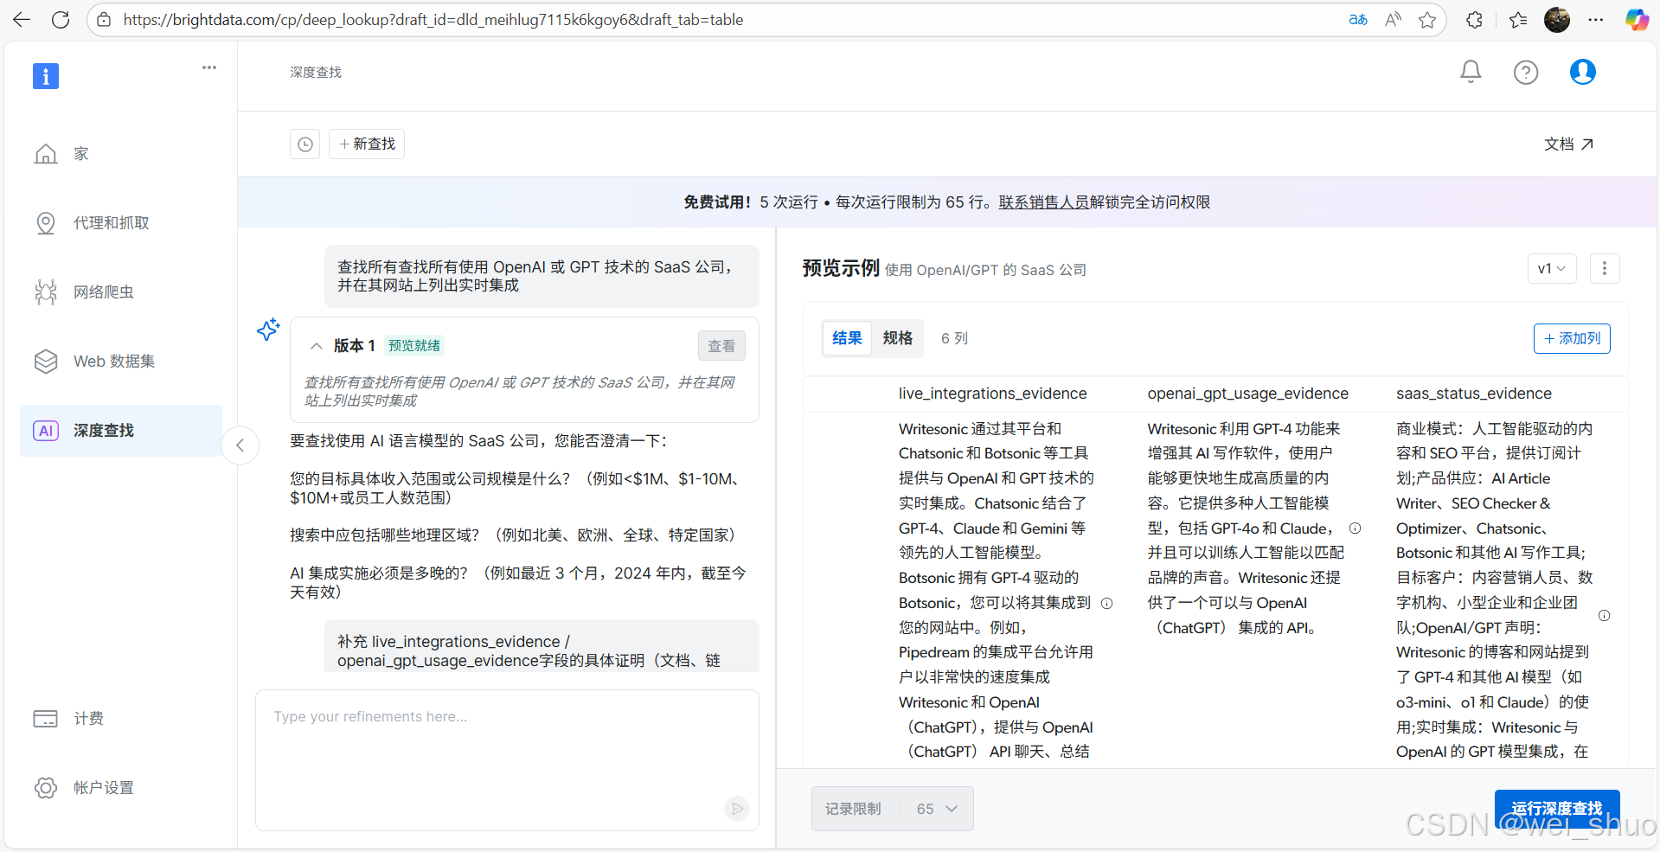Open account user avatar

1583,72
